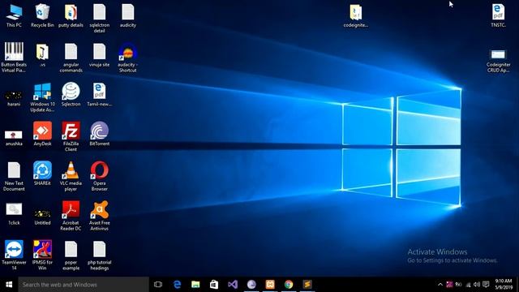Open the Windows Start menu

point(9,285)
